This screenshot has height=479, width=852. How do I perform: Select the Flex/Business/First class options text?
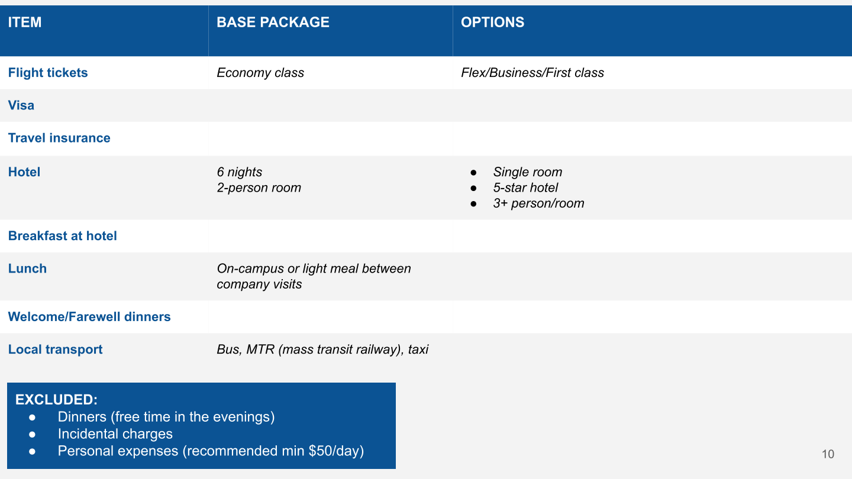(x=532, y=73)
